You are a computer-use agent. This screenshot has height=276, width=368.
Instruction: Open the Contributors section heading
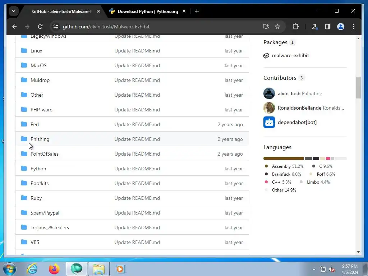tap(280, 78)
